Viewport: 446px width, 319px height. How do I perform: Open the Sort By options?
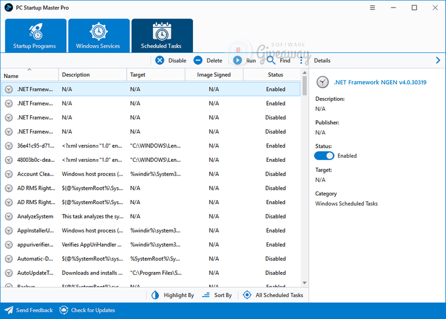pos(217,295)
